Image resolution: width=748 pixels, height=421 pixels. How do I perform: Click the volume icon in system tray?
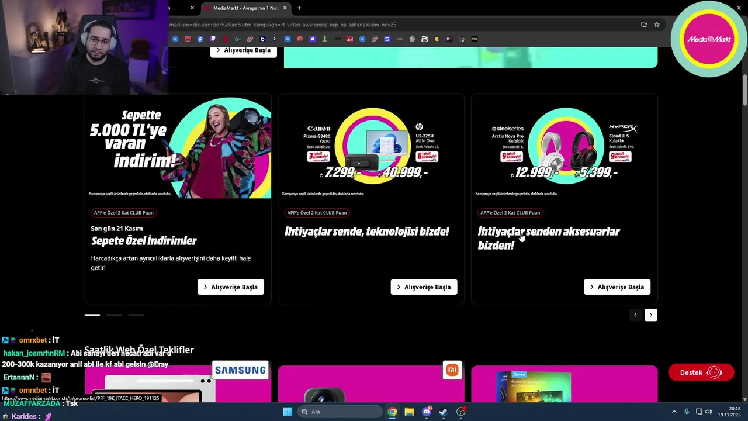pos(709,412)
